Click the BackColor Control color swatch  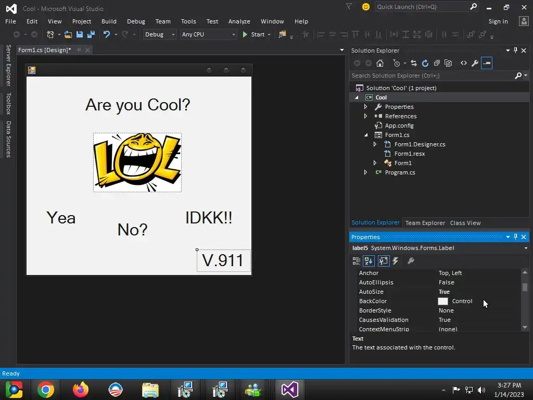click(443, 301)
